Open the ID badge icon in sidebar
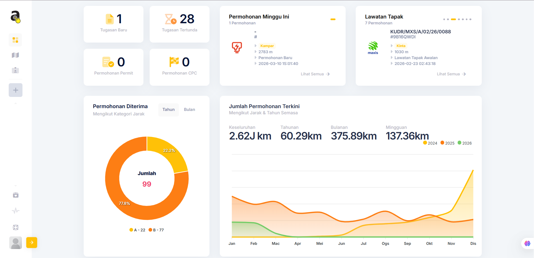 tap(15, 70)
